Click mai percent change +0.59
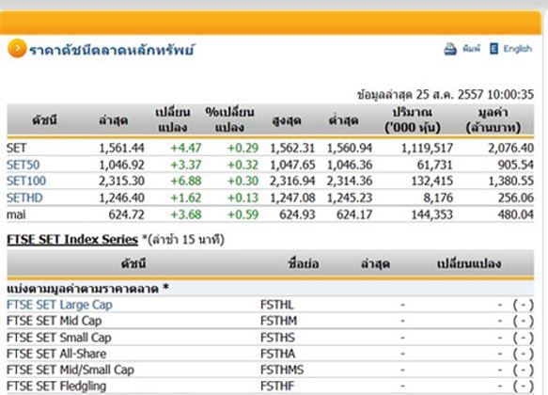The height and width of the screenshot is (395, 548). pos(243,214)
